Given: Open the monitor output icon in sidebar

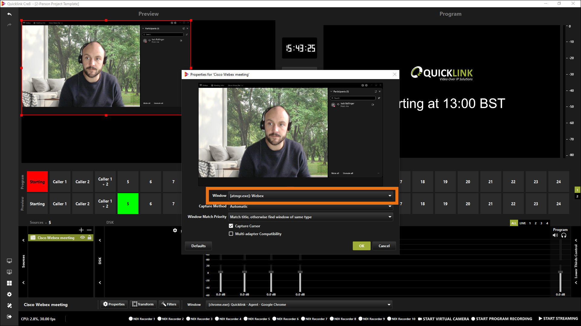Looking at the screenshot, I should (9, 261).
